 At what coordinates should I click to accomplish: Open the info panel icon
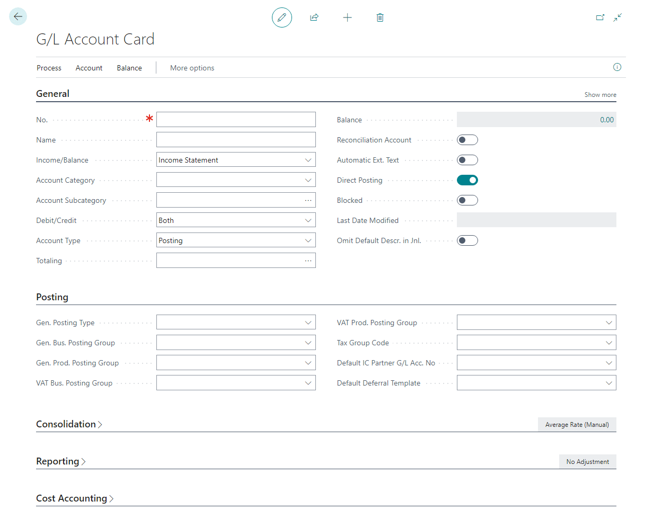click(x=616, y=67)
